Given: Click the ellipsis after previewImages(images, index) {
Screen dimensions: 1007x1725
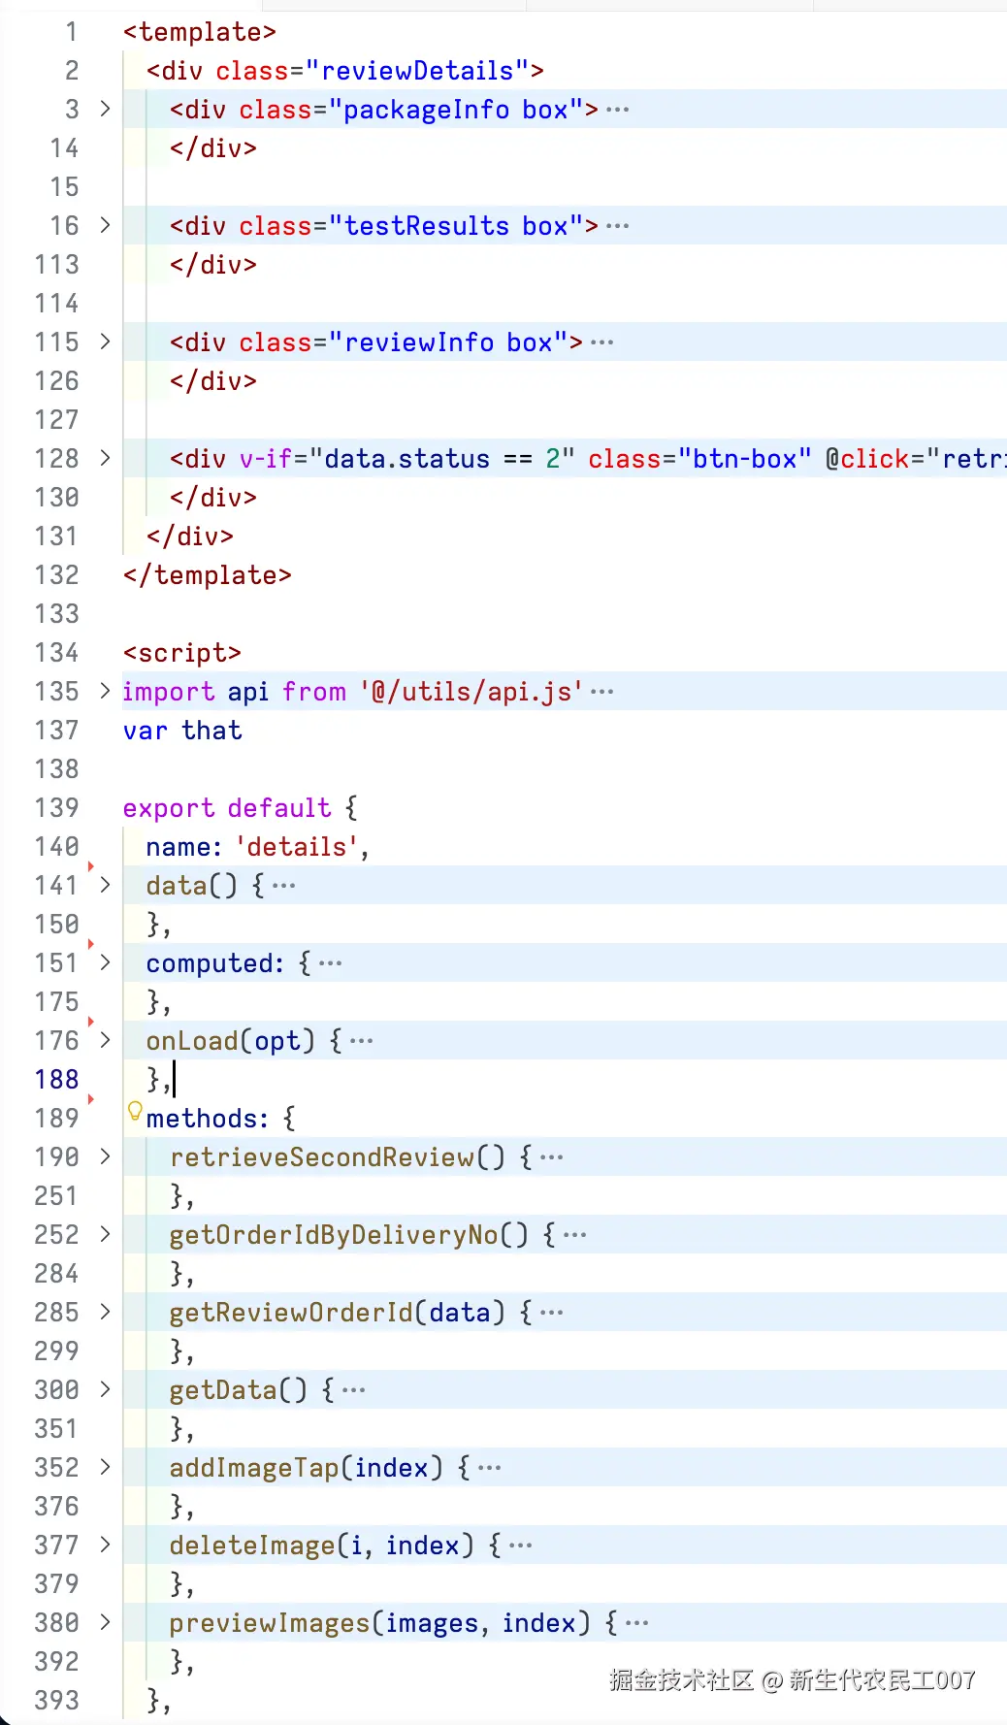Looking at the screenshot, I should pos(636,1623).
